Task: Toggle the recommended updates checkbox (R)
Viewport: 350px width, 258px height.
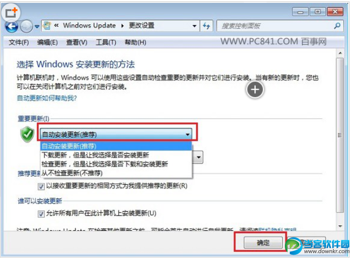Action: (41, 186)
